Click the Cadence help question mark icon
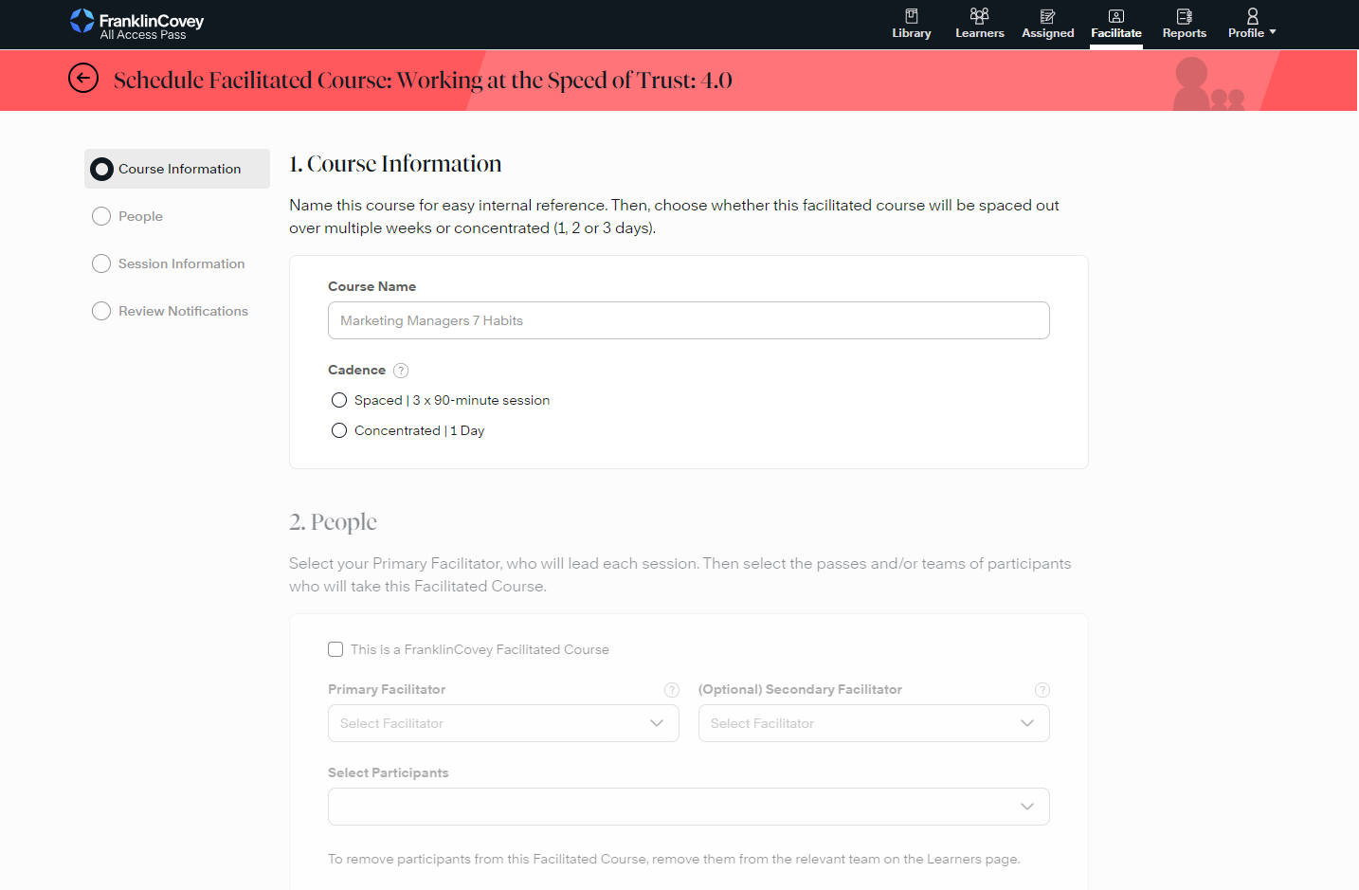 [401, 371]
